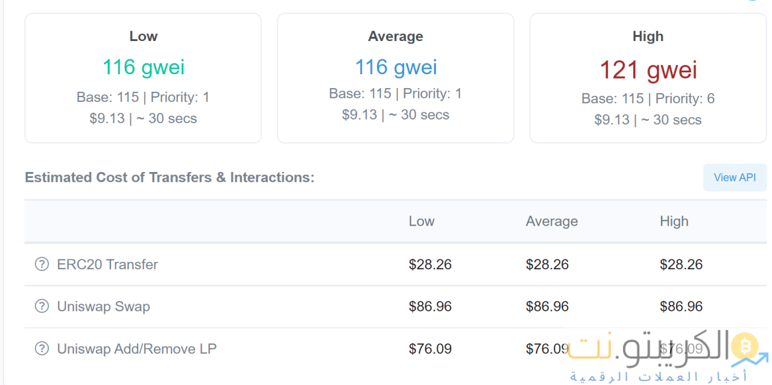Screen dimensions: 772x385
Task: Click the High column header in the table
Action: (x=674, y=221)
